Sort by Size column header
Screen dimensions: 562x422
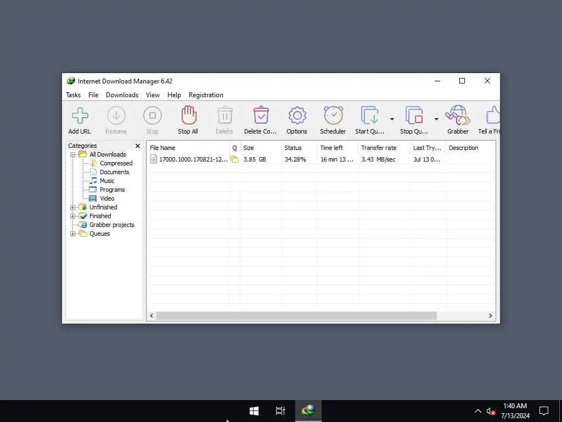click(x=261, y=148)
